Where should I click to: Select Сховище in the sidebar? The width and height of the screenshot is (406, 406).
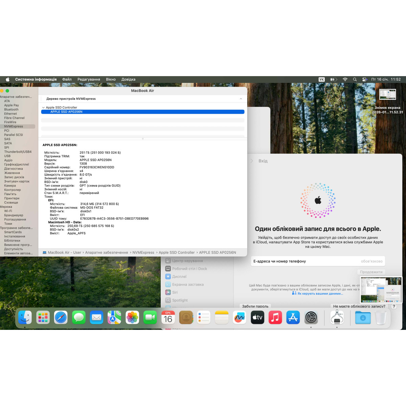(11, 203)
